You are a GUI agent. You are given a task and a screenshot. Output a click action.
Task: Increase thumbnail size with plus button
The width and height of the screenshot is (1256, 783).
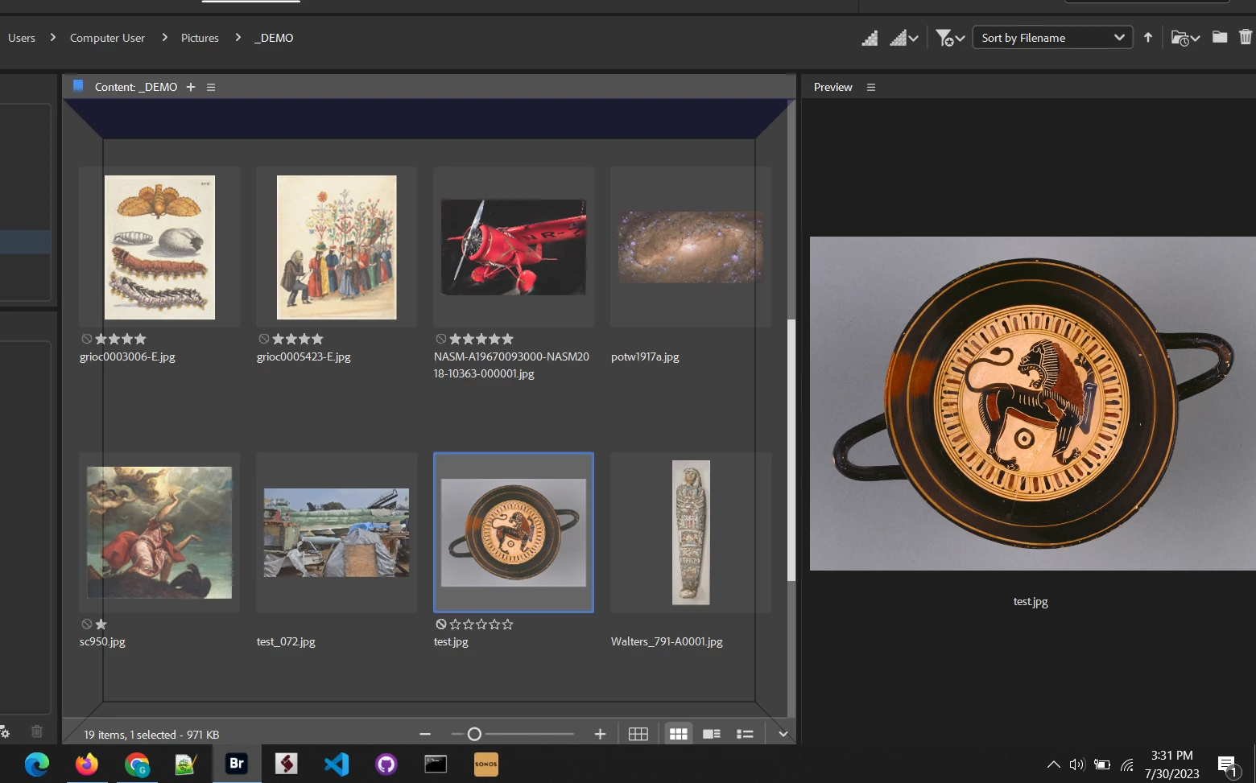[600, 734]
